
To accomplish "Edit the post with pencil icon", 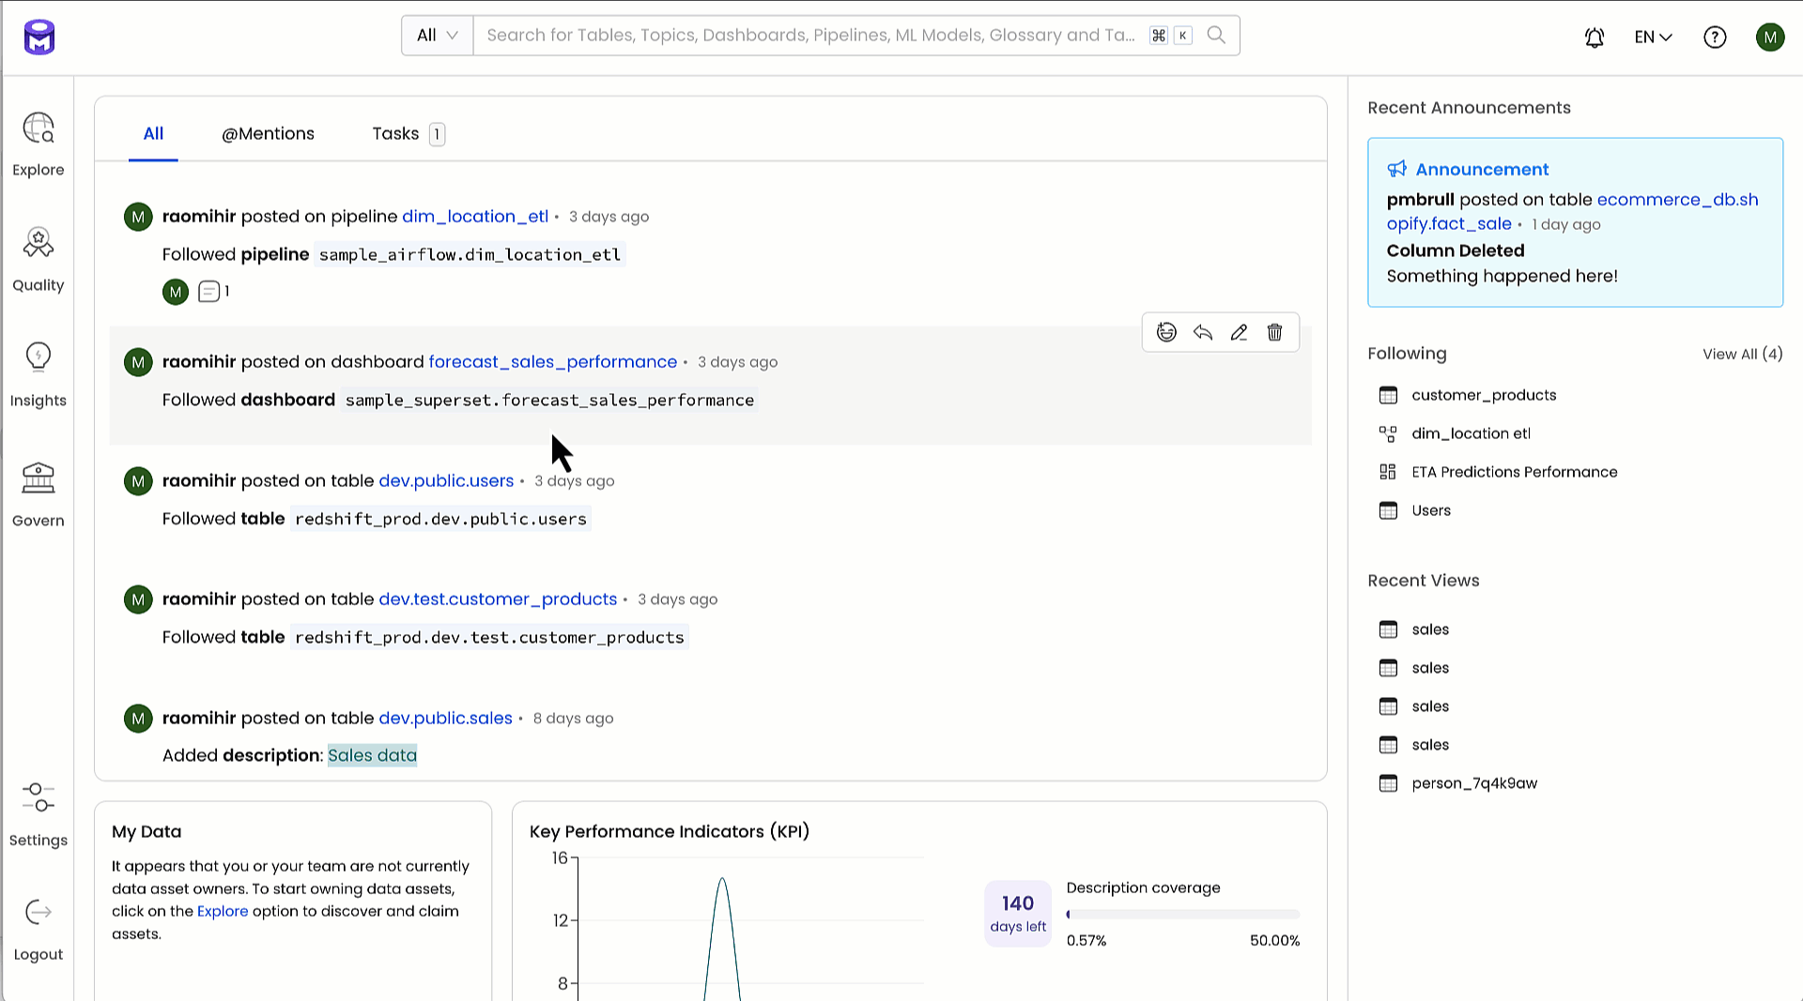I will pos(1239,332).
